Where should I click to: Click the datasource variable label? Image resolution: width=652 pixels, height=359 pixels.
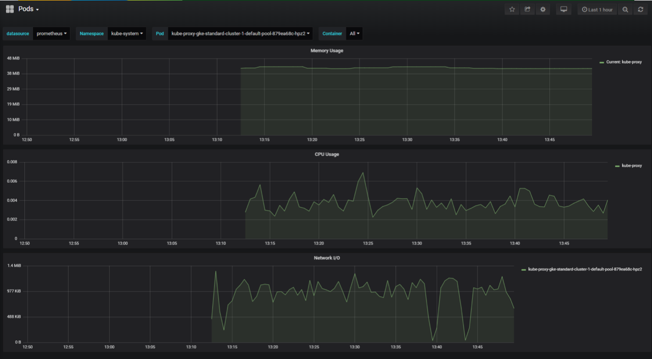click(x=18, y=33)
